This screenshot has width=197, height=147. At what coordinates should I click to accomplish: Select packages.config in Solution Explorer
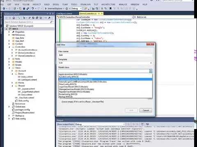click(23, 110)
